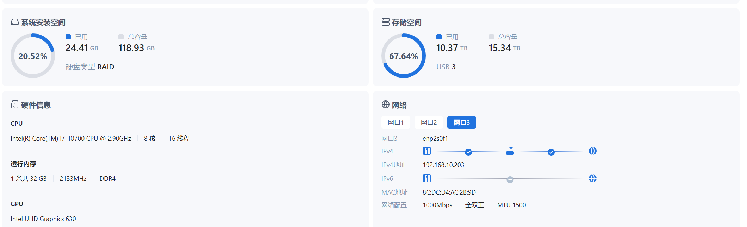Viewport: 747px width, 227px height.
Task: Click the hardware icon next to 硬件信息
Action: coord(14,105)
